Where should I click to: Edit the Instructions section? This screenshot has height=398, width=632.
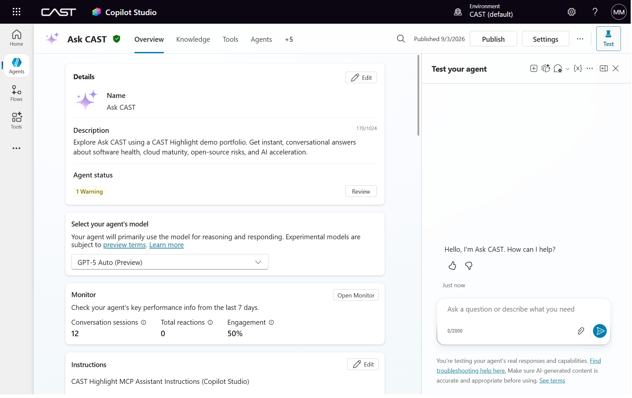pos(363,364)
